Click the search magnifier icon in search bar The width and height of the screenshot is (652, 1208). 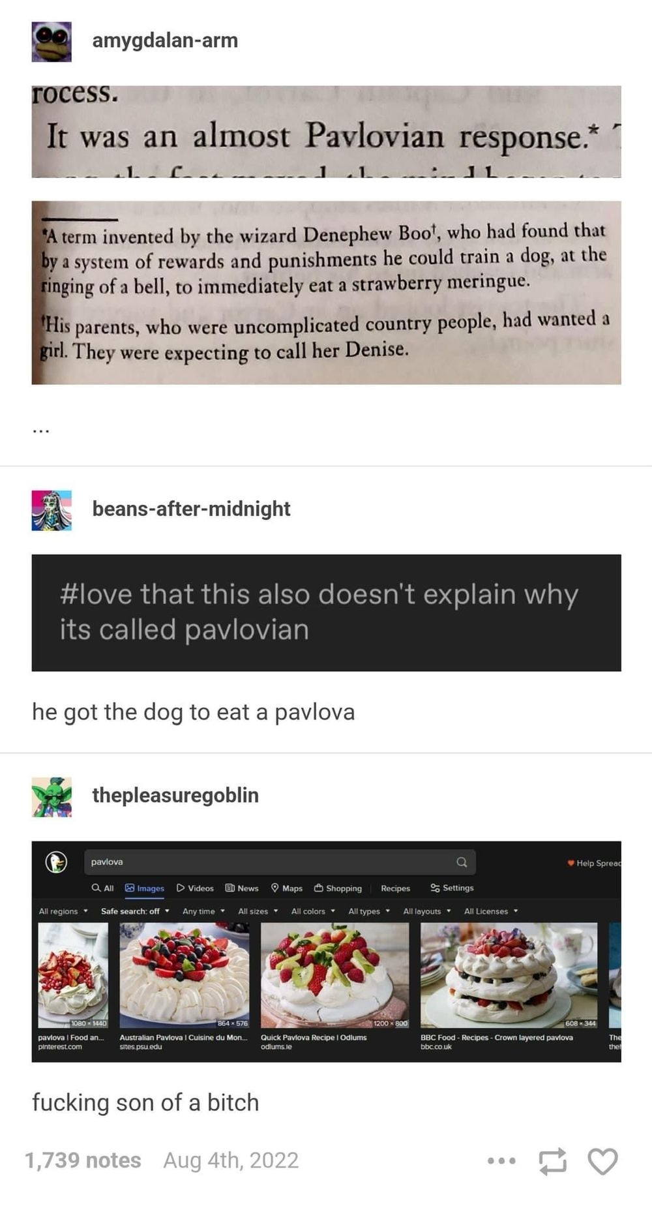click(462, 862)
